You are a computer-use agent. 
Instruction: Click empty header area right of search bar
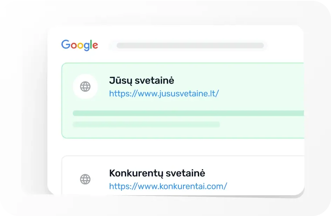pos(284,46)
